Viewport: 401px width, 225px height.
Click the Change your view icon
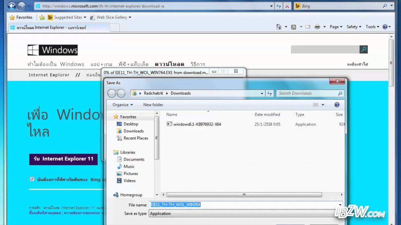tap(316, 105)
